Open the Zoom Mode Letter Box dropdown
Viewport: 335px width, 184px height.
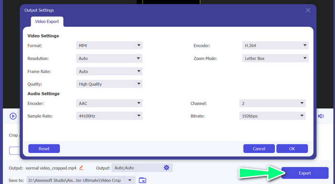tap(275, 58)
